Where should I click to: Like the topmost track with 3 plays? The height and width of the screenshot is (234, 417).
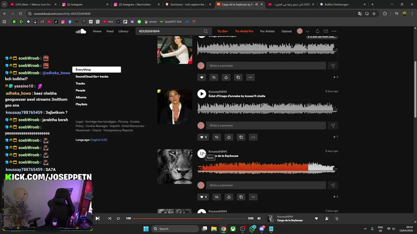pos(202,77)
